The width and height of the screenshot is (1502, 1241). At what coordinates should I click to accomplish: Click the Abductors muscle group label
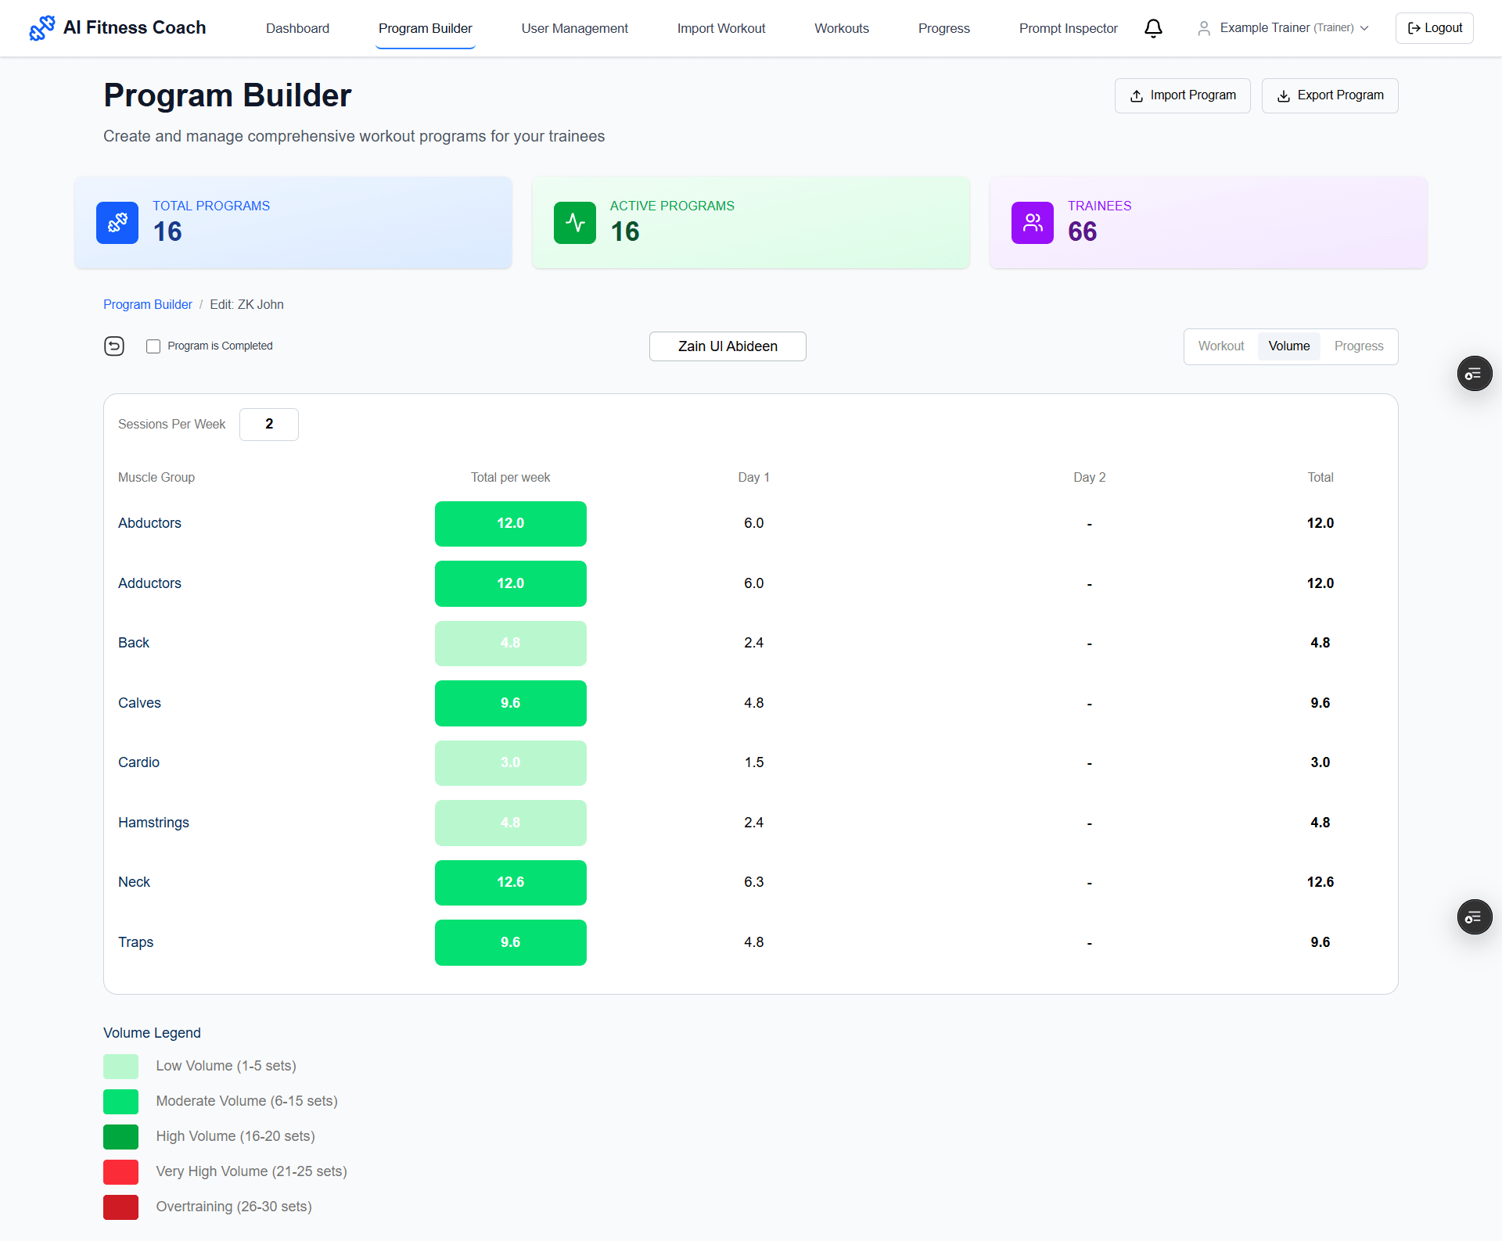(x=149, y=523)
